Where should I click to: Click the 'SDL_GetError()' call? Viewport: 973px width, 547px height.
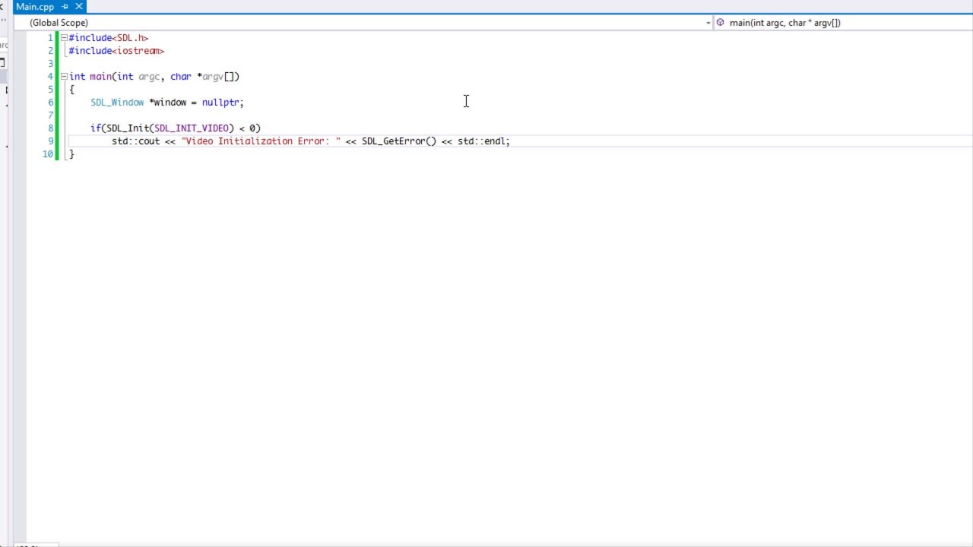tap(399, 141)
